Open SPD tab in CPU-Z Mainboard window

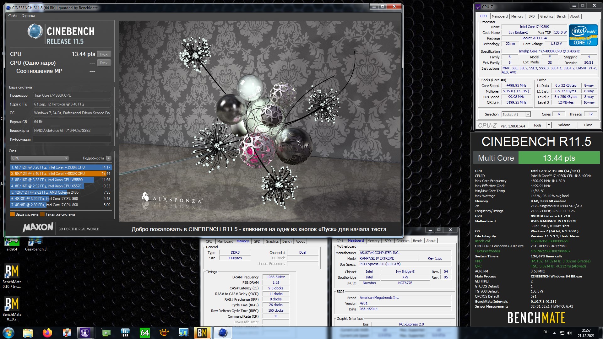pyautogui.click(x=388, y=241)
